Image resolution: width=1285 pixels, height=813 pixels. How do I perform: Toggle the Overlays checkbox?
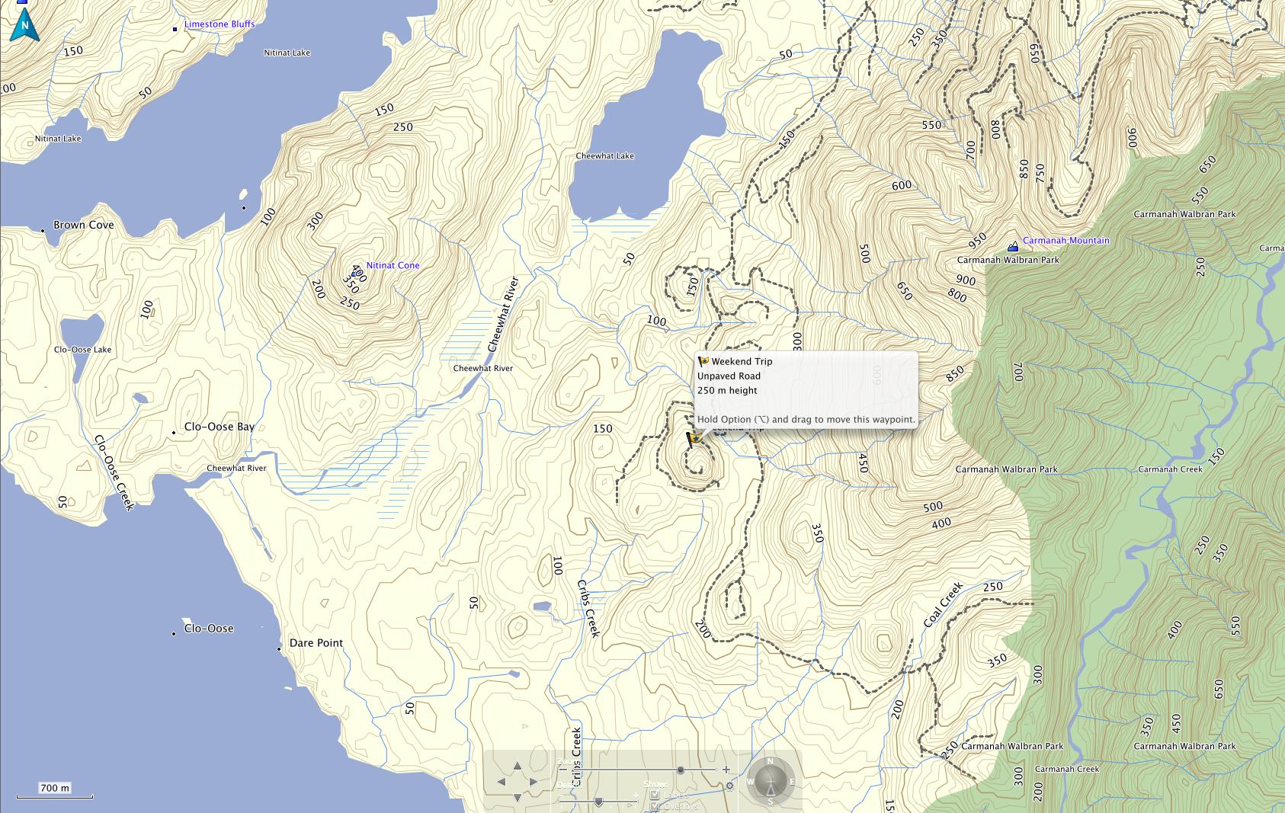click(655, 806)
